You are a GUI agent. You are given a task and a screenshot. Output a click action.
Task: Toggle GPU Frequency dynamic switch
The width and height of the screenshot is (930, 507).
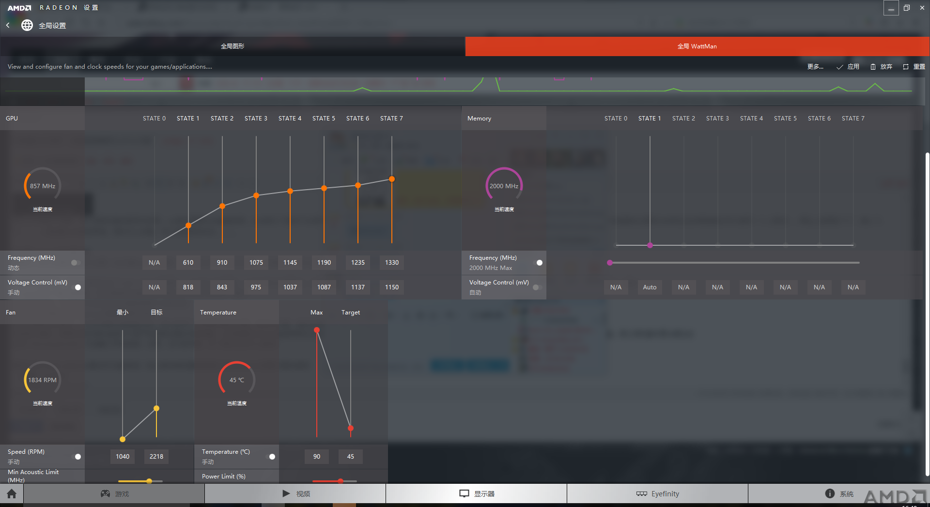click(x=75, y=263)
